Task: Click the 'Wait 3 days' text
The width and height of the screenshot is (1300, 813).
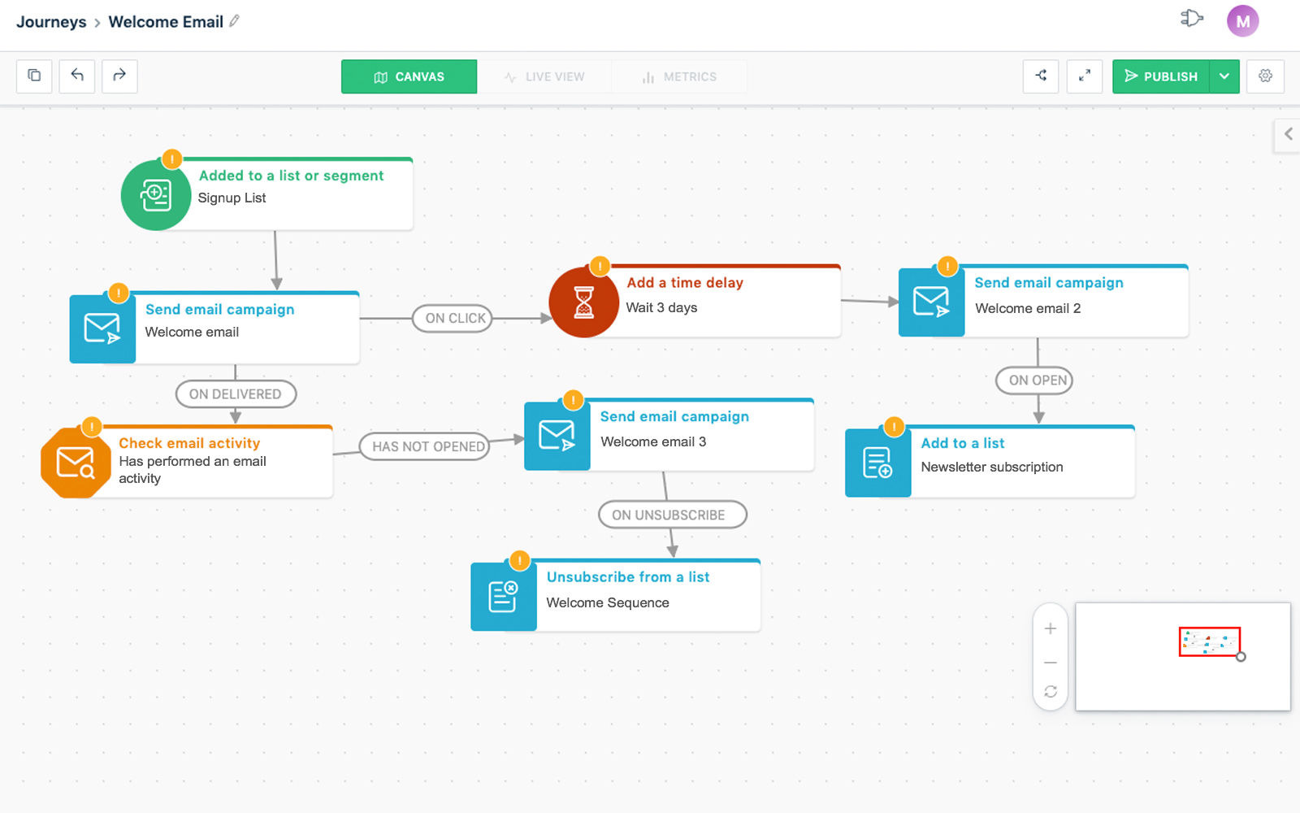Action: [661, 307]
